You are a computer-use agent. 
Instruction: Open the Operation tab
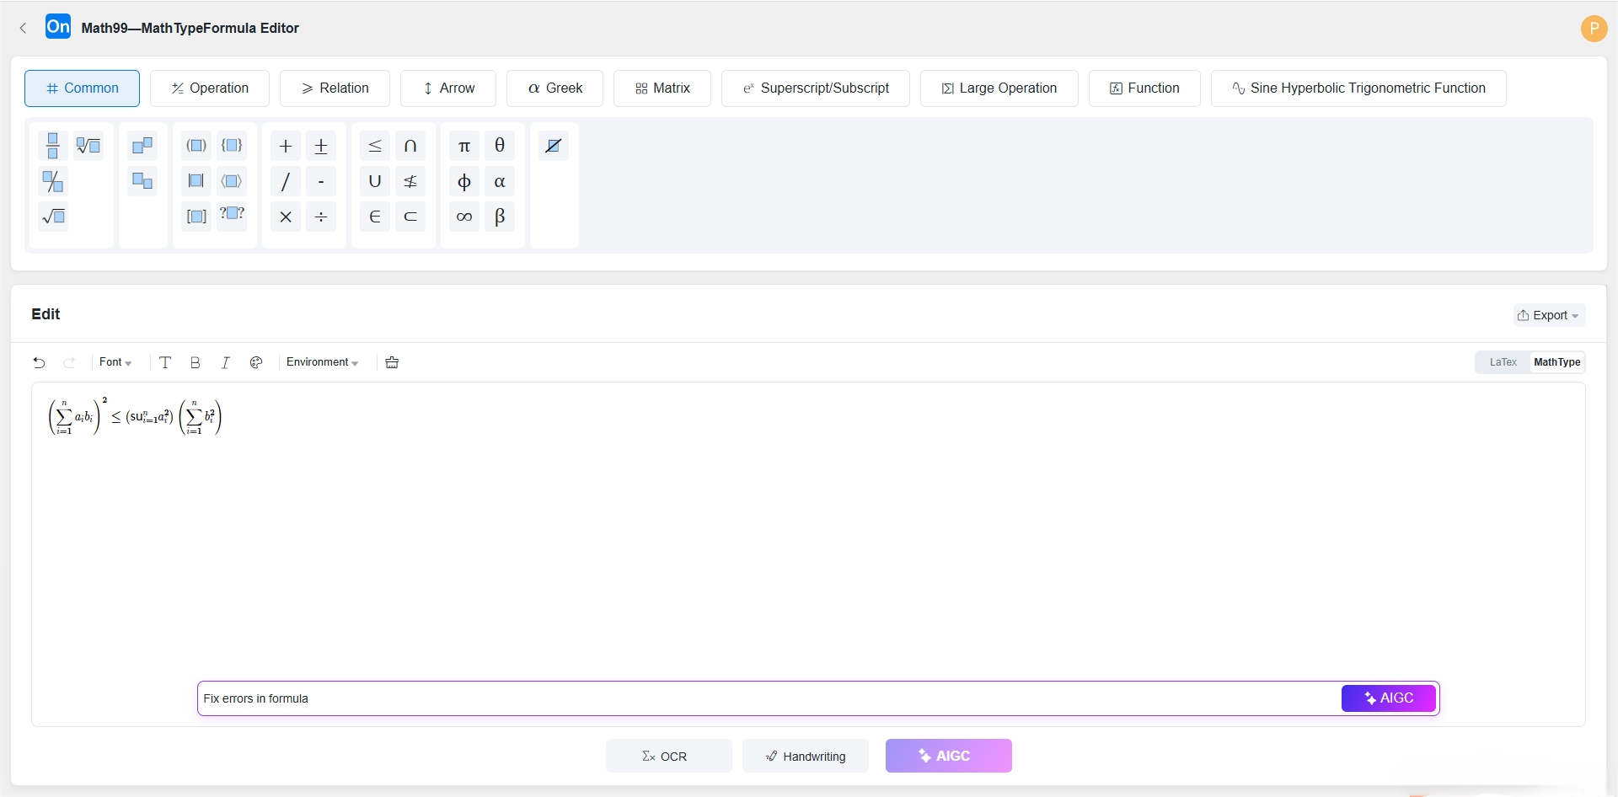[210, 88]
